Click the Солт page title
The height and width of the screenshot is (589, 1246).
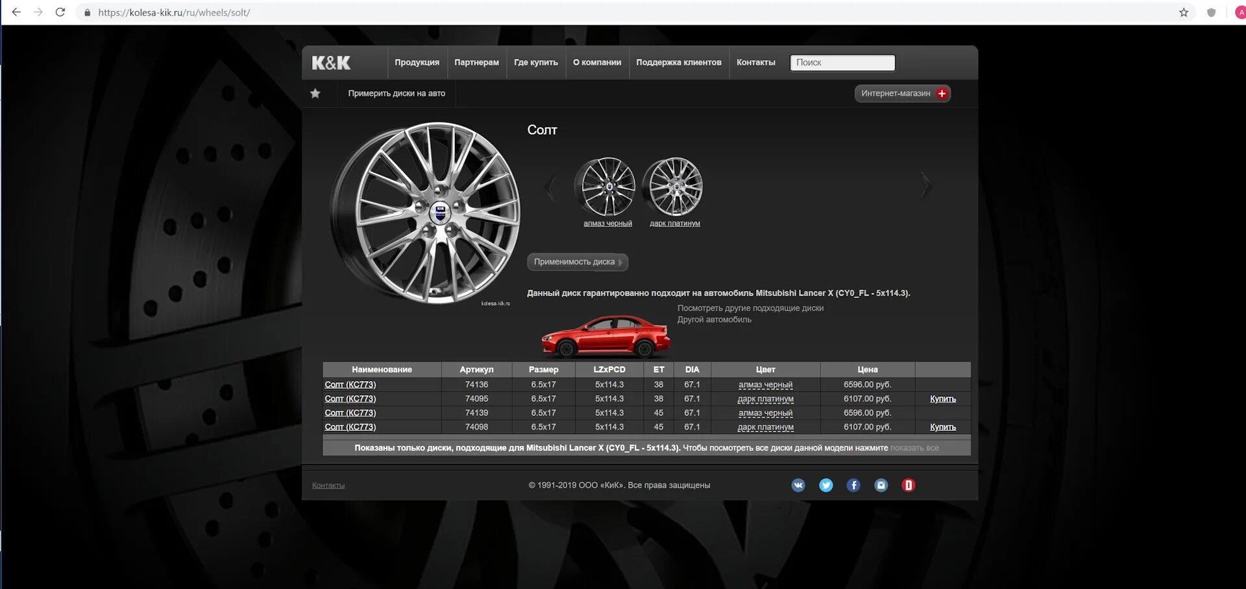point(543,130)
